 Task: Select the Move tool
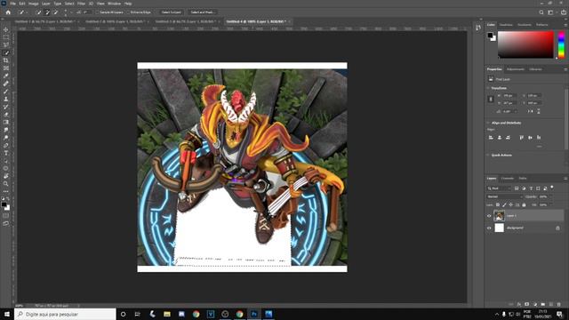6,29
